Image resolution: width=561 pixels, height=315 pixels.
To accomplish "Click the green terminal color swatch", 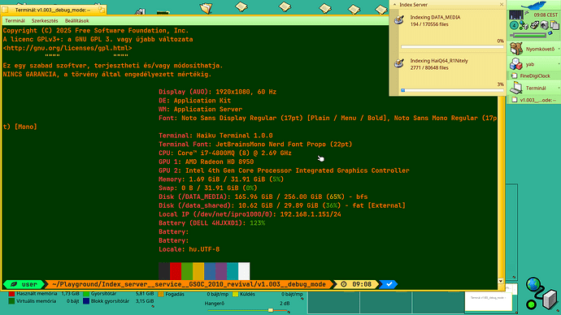I will coord(187,271).
